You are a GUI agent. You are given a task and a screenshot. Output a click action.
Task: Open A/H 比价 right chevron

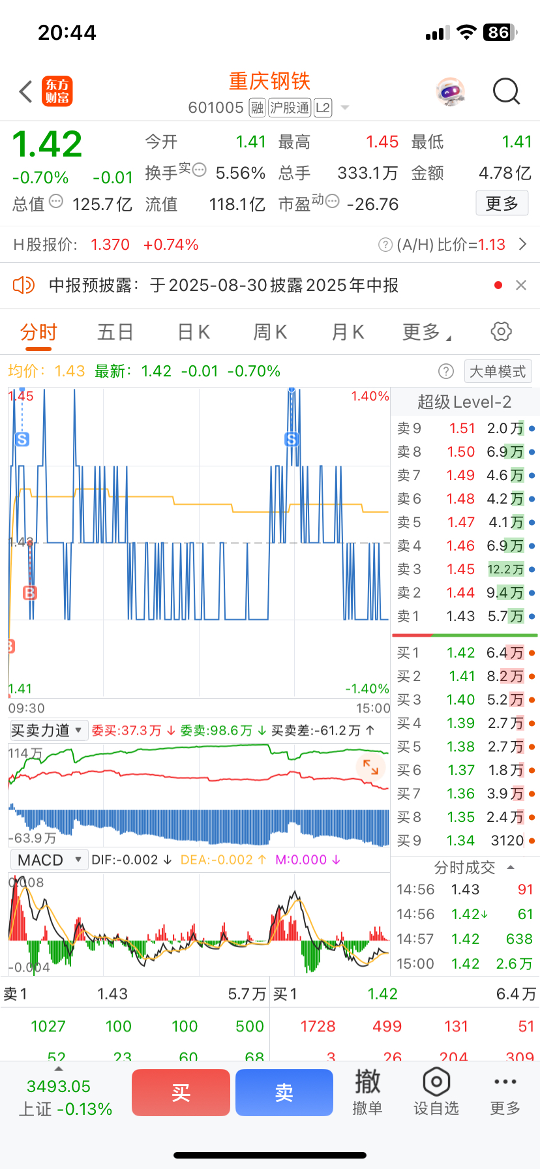tap(522, 245)
